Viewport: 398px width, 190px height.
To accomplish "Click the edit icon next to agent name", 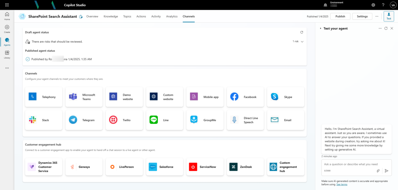I will 81,17.
